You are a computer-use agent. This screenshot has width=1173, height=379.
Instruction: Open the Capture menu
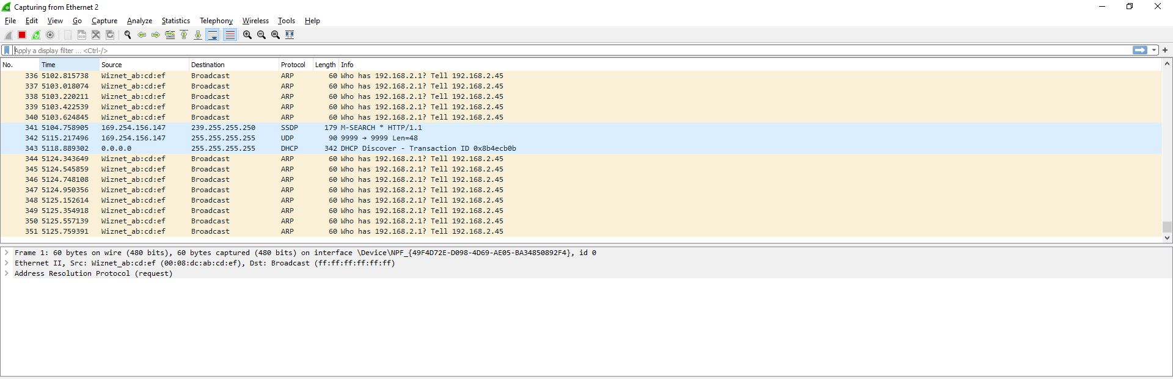pyautogui.click(x=104, y=21)
